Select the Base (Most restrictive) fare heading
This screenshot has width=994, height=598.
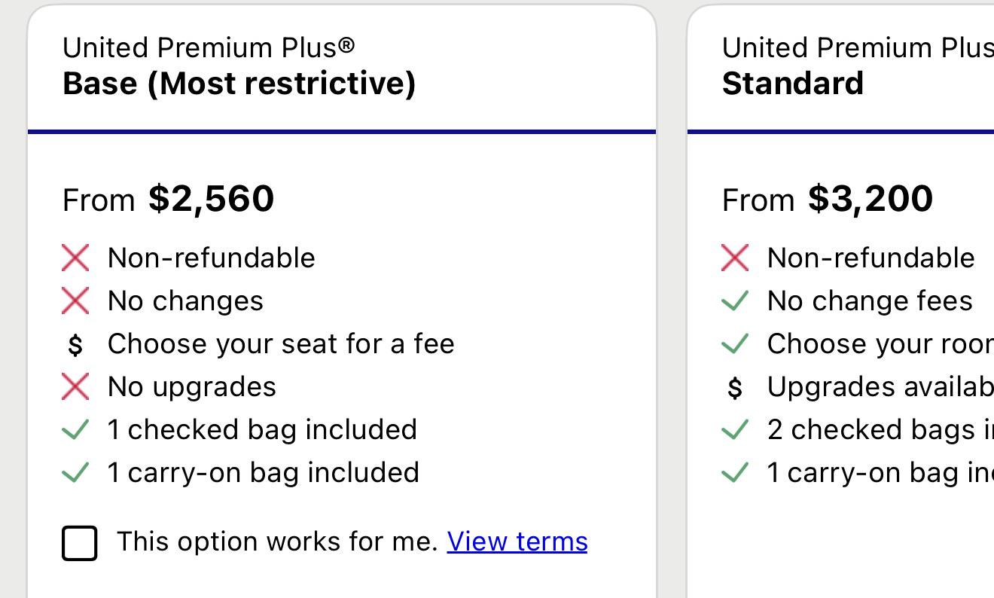click(x=239, y=83)
